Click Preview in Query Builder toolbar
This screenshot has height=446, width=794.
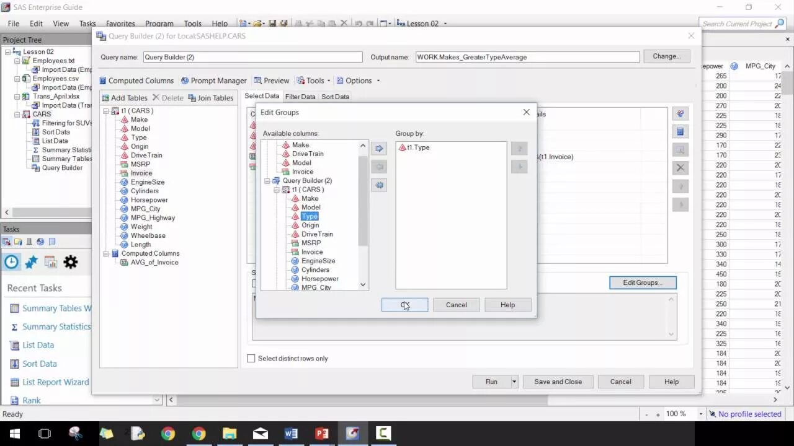(x=271, y=81)
